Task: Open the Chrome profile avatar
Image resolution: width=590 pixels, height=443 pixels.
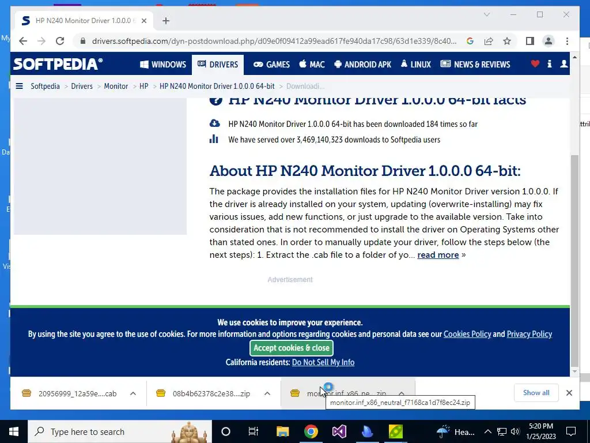Action: coord(549,41)
